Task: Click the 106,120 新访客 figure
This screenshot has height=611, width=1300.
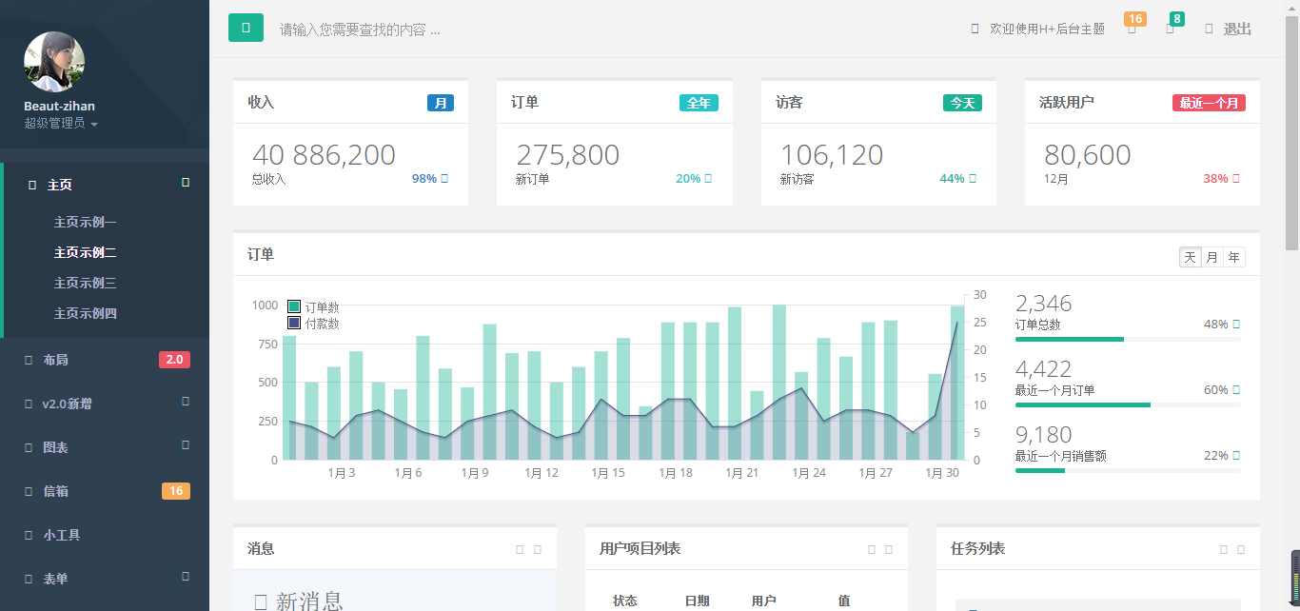Action: (x=832, y=155)
